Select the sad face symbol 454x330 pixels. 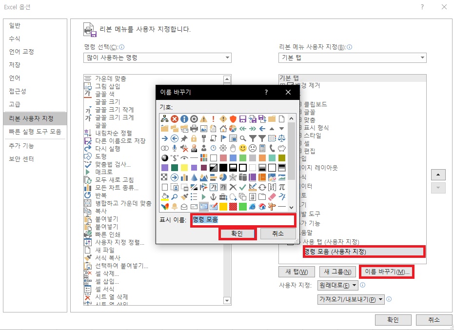click(x=253, y=148)
